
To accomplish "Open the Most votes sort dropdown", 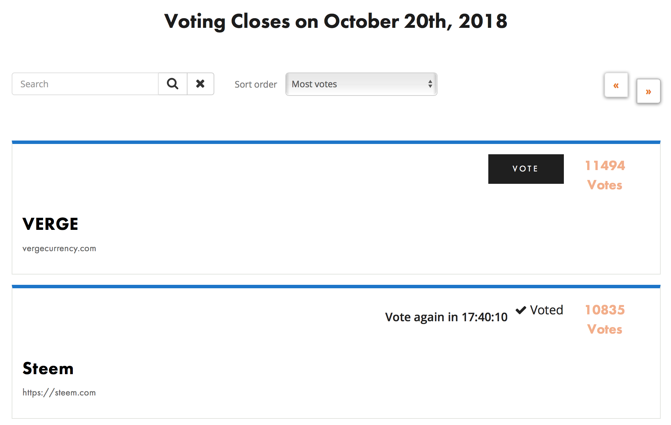I will click(x=361, y=84).
